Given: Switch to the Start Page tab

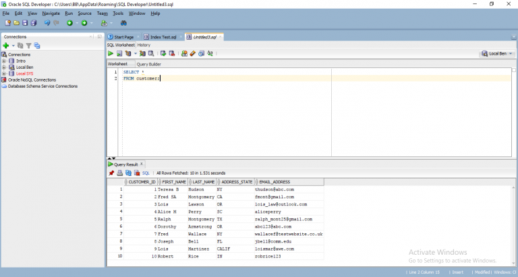Looking at the screenshot, I should click(x=123, y=37).
